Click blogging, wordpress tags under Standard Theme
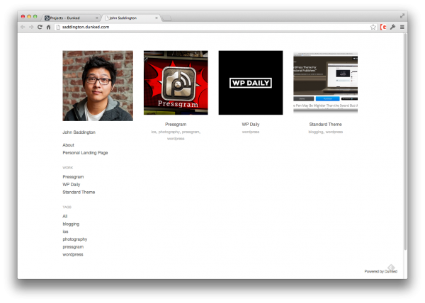 (326, 132)
